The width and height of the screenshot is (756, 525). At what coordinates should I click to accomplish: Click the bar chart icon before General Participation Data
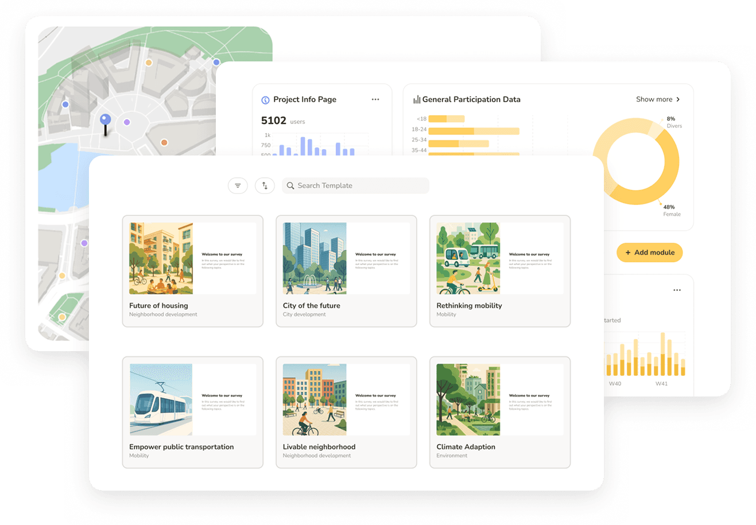point(416,99)
